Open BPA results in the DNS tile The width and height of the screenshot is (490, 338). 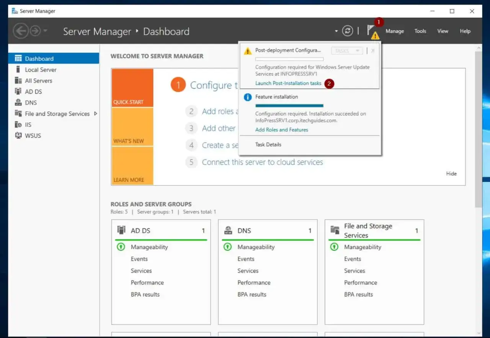click(252, 294)
